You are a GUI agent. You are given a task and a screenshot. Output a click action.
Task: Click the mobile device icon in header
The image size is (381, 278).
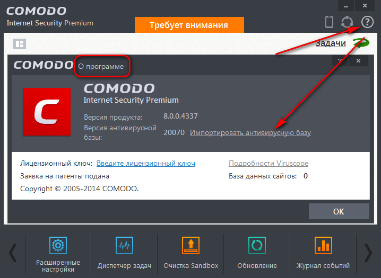coord(329,22)
